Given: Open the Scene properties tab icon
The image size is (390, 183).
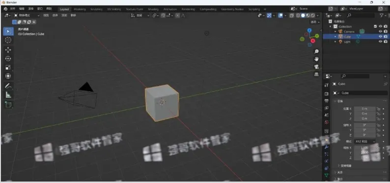Looking at the screenshot, I should (327, 115).
